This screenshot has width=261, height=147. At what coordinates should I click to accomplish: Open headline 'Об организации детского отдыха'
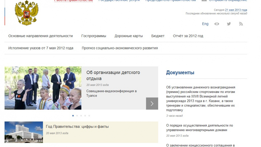coord(113,76)
